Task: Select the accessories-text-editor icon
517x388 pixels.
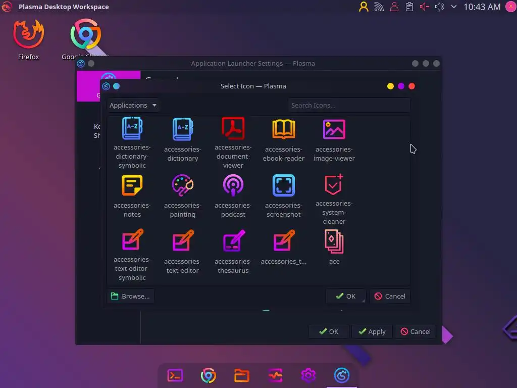Action: coord(182,241)
